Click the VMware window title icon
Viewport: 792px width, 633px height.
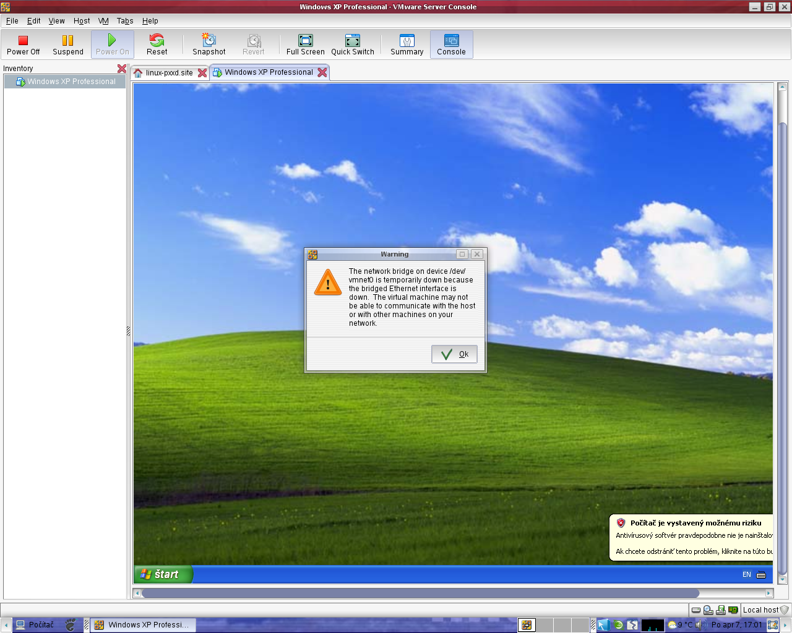tap(6, 7)
